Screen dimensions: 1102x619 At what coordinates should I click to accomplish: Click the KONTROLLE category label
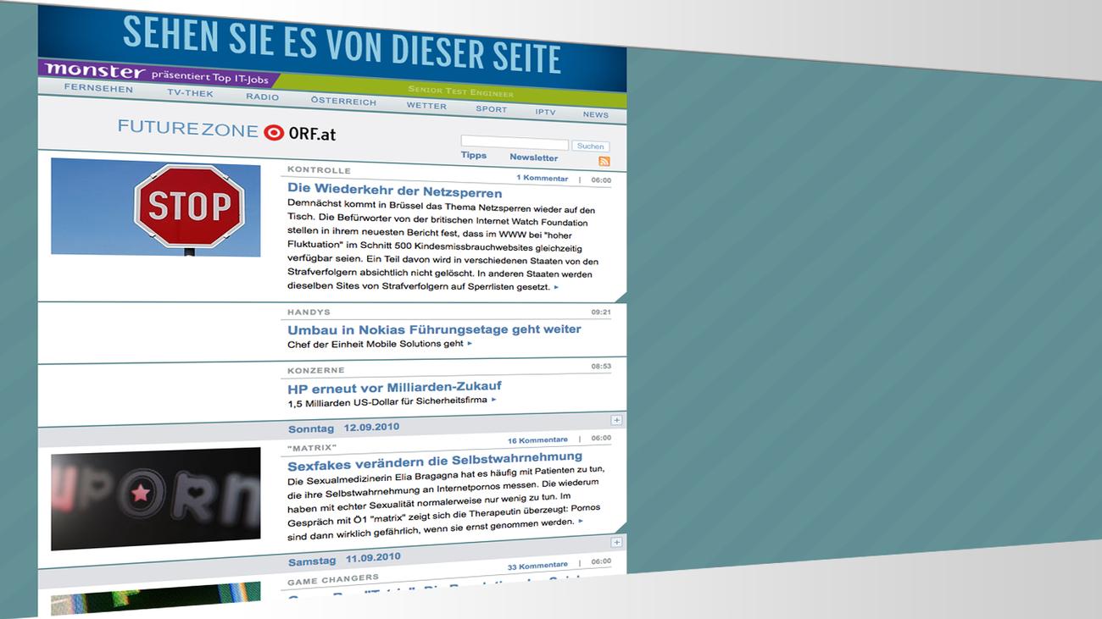coord(319,170)
